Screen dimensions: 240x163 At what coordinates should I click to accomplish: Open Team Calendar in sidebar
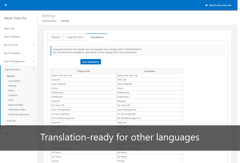point(12,37)
